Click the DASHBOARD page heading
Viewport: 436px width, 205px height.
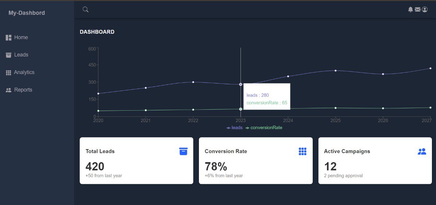pos(97,32)
